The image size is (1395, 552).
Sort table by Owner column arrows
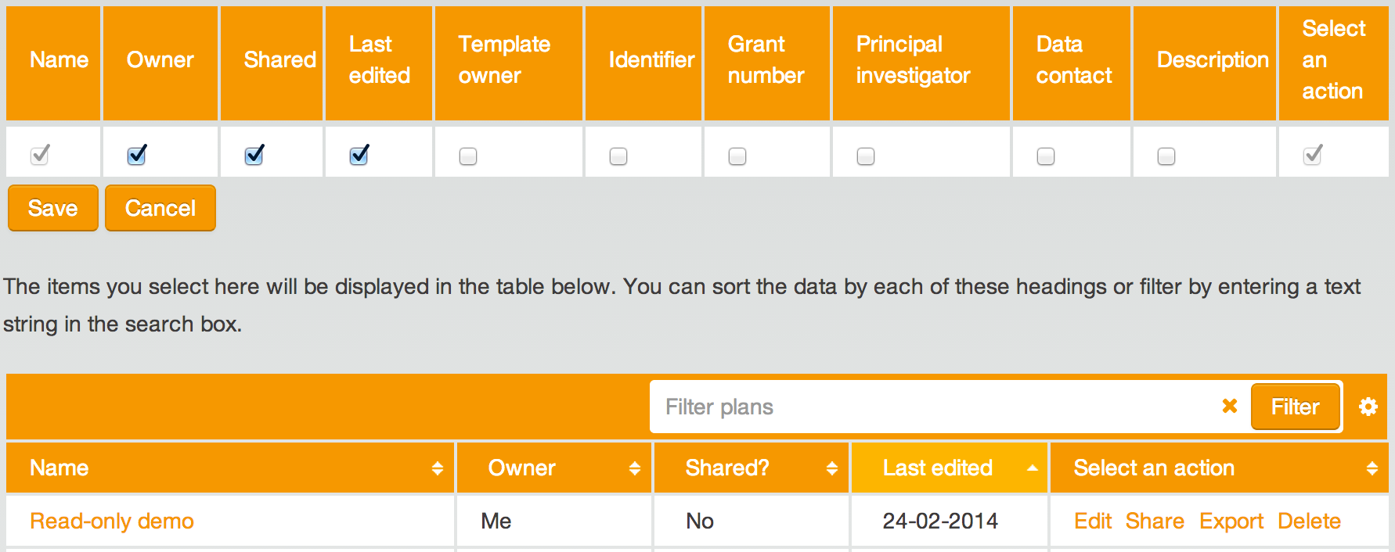(x=634, y=468)
